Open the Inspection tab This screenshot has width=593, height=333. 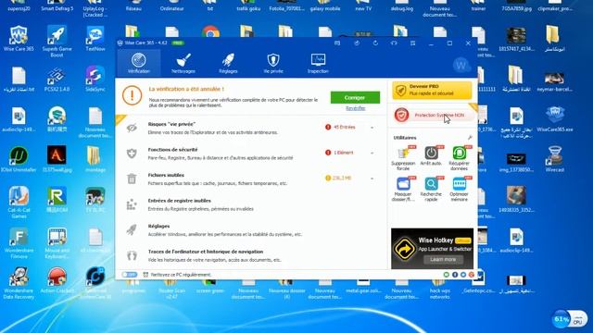[318, 63]
